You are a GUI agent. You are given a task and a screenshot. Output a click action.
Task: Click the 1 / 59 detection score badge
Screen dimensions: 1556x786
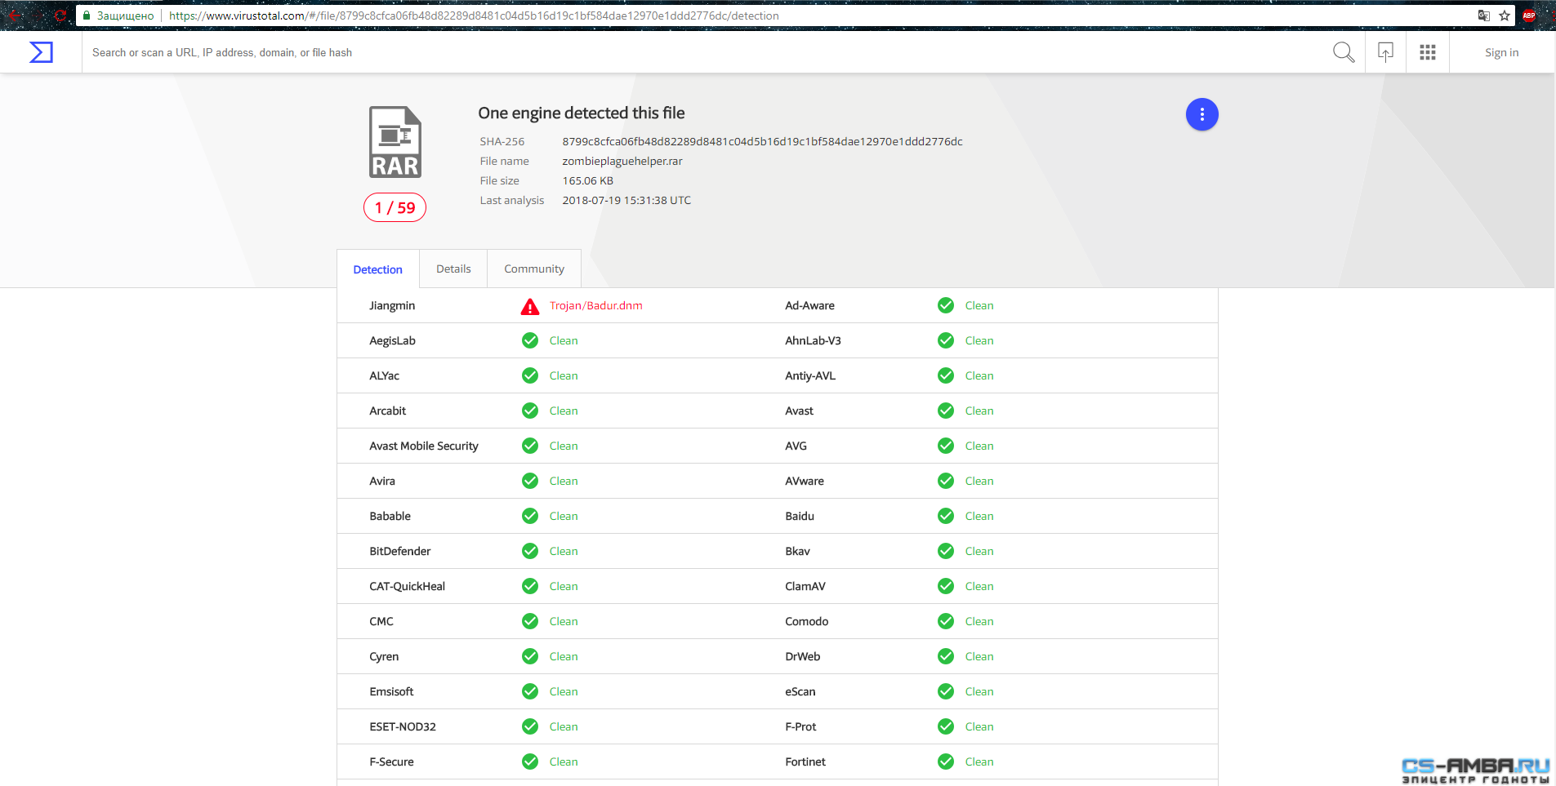click(395, 207)
